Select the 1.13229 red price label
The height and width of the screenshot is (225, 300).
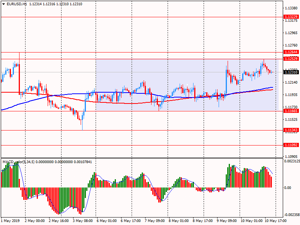point(291,17)
